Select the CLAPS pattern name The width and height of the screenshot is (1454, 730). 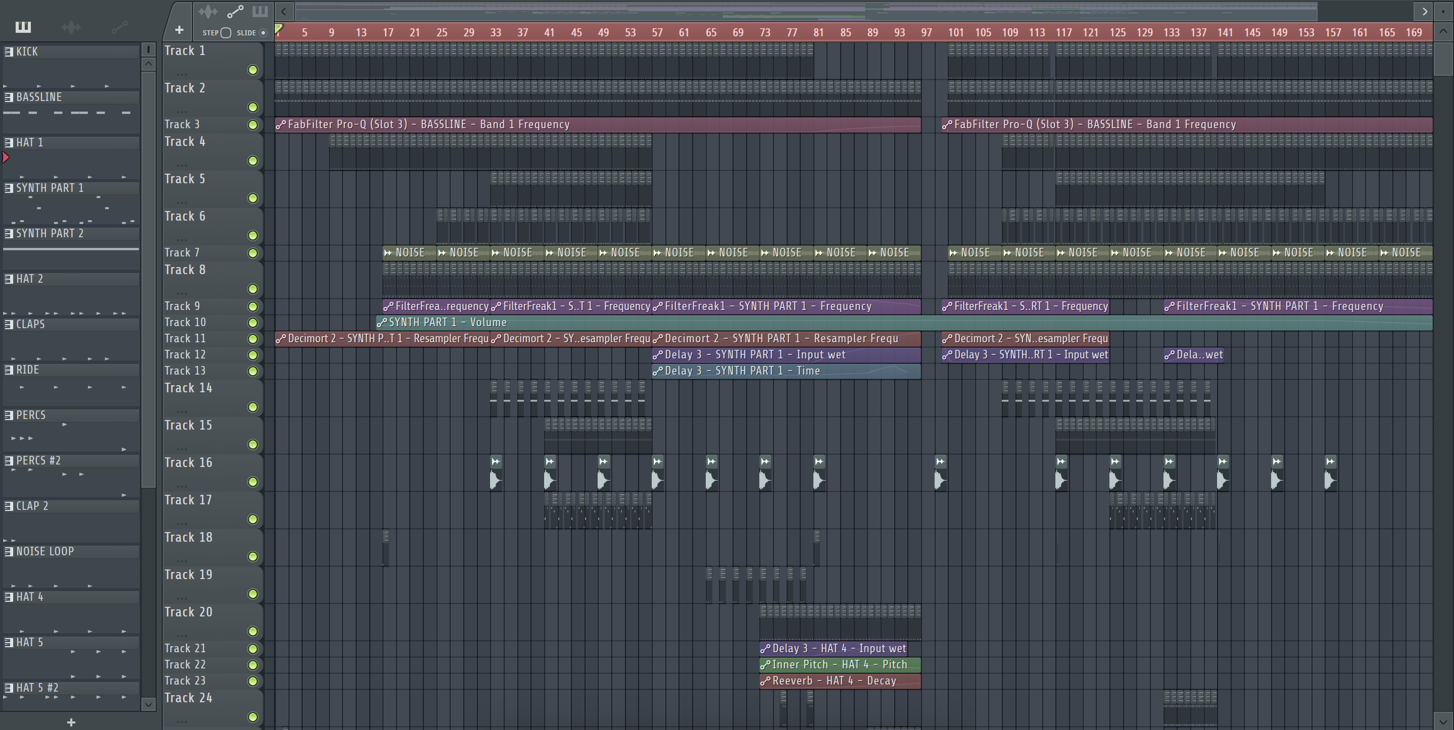tap(30, 325)
